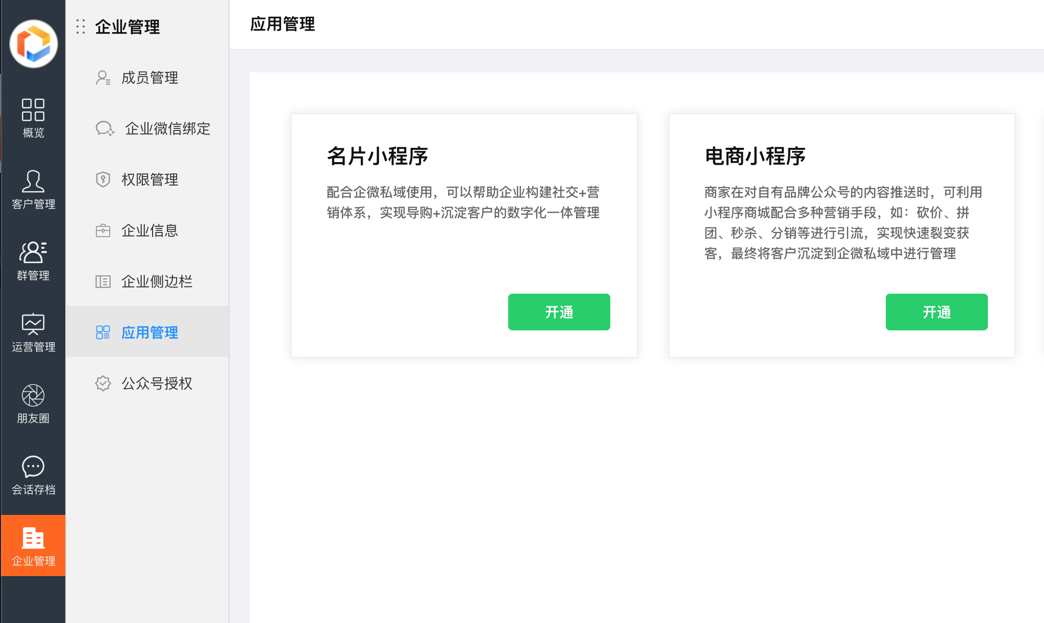
Task: Click the 名片小程序 card title
Action: pos(377,156)
